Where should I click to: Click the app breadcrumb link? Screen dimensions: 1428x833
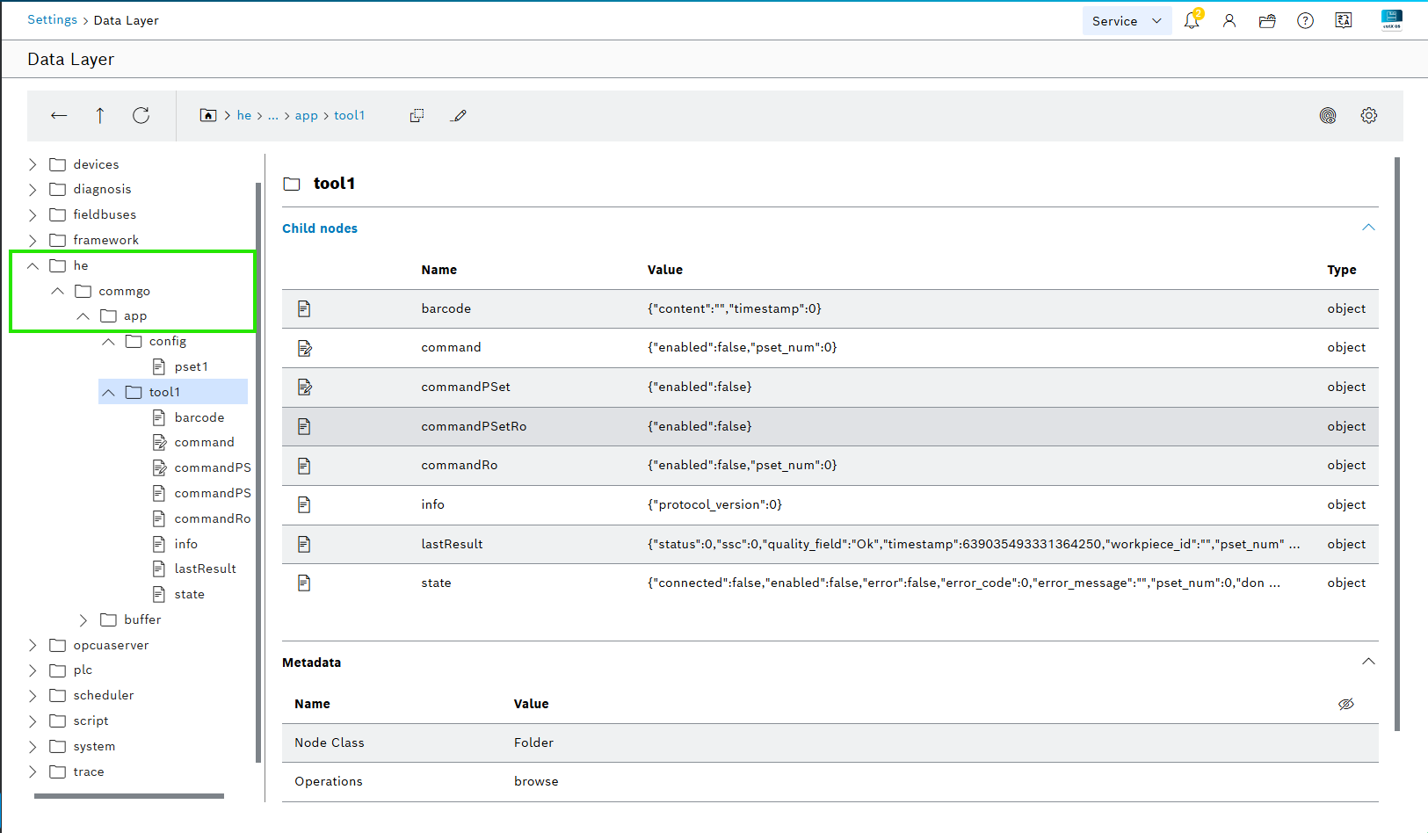[x=306, y=115]
